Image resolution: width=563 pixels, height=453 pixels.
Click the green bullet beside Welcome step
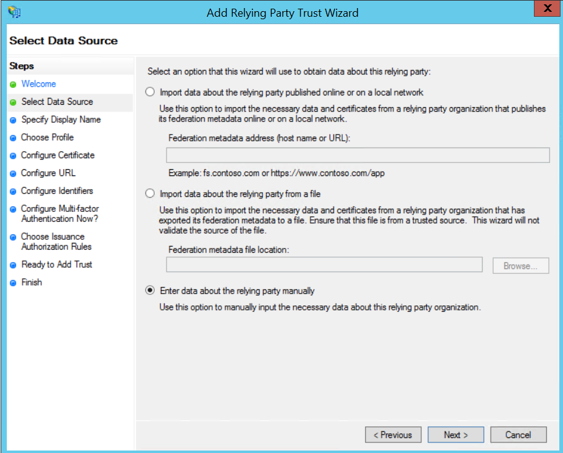tap(13, 84)
